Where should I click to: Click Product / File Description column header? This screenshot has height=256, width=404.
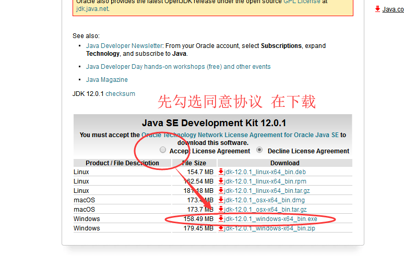click(x=122, y=163)
